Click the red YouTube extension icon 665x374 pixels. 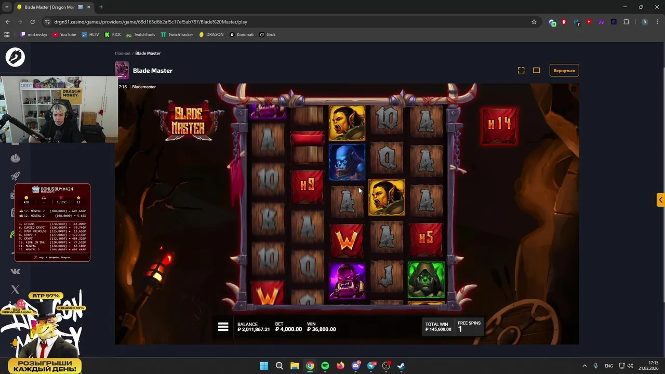[589, 22]
